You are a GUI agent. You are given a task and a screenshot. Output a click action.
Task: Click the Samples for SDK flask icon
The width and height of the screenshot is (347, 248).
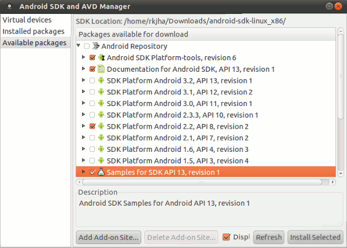click(x=101, y=172)
